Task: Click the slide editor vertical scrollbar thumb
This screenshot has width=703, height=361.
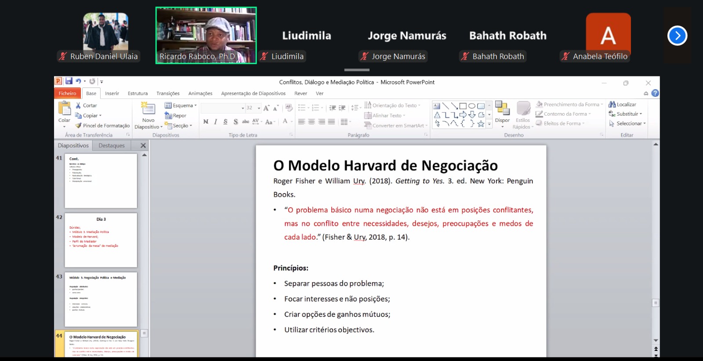Action: tap(656, 303)
